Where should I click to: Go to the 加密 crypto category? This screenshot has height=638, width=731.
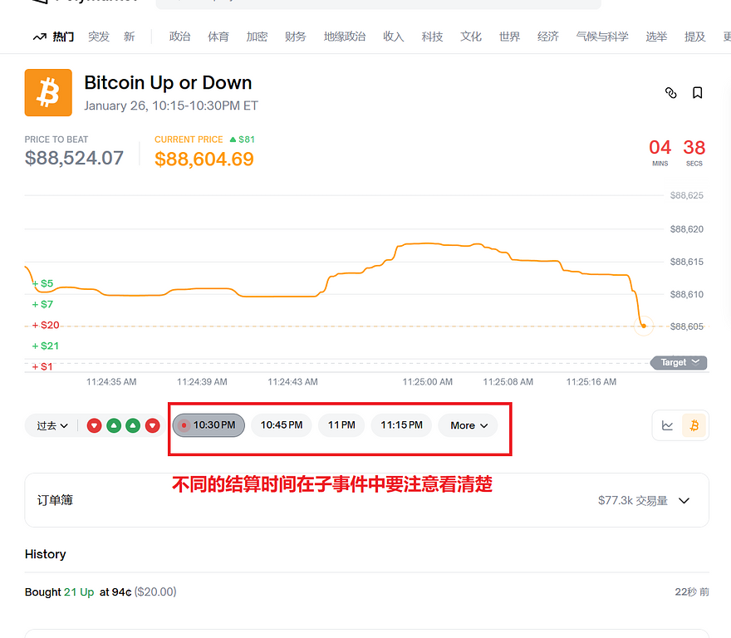(257, 37)
